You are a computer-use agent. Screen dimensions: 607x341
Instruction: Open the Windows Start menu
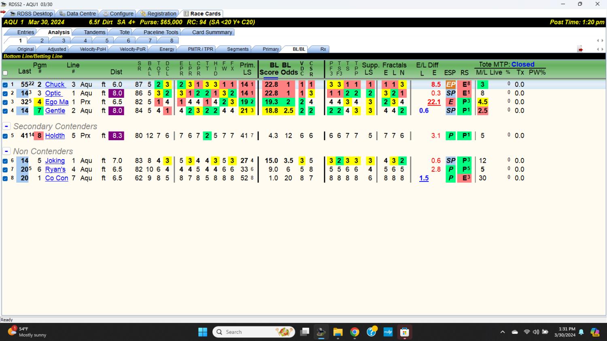[203, 332]
